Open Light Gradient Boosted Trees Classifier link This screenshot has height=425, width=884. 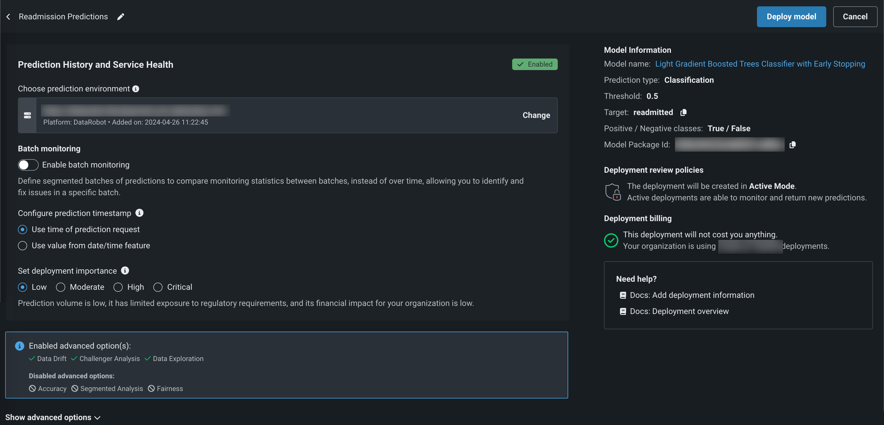[760, 64]
